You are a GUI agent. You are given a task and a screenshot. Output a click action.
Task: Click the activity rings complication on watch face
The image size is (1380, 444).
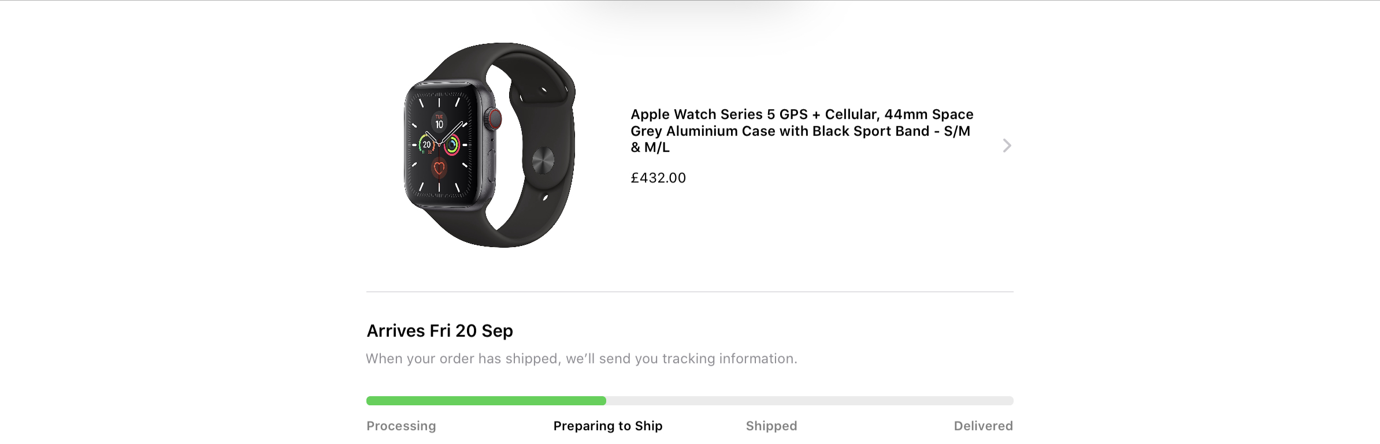click(452, 144)
